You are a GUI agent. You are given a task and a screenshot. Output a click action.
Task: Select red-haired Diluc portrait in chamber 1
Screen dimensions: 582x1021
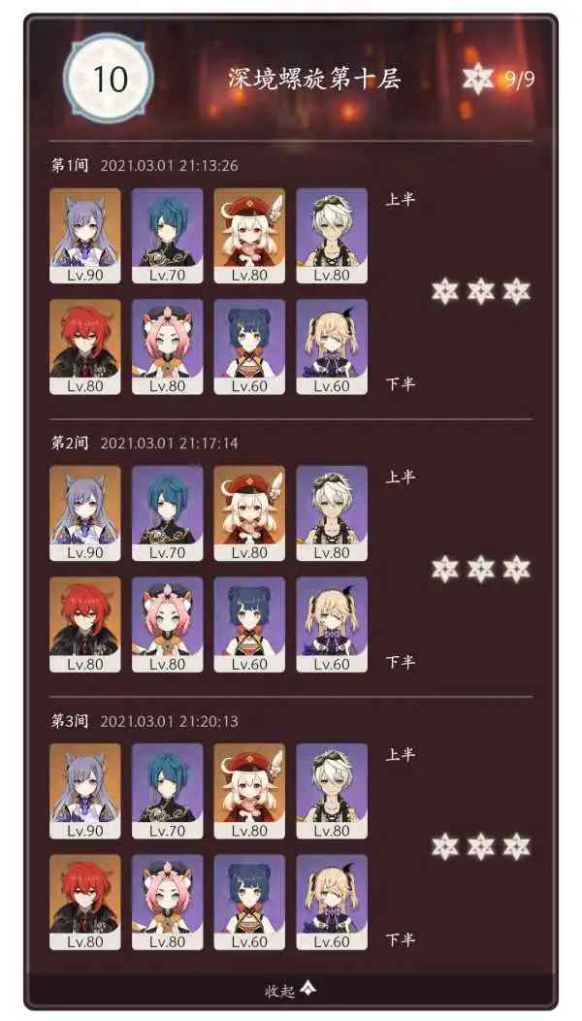tap(85, 346)
